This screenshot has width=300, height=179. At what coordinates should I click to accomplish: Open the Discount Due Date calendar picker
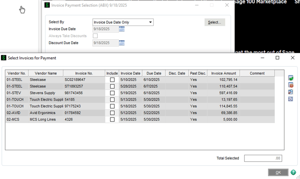pos(122,43)
